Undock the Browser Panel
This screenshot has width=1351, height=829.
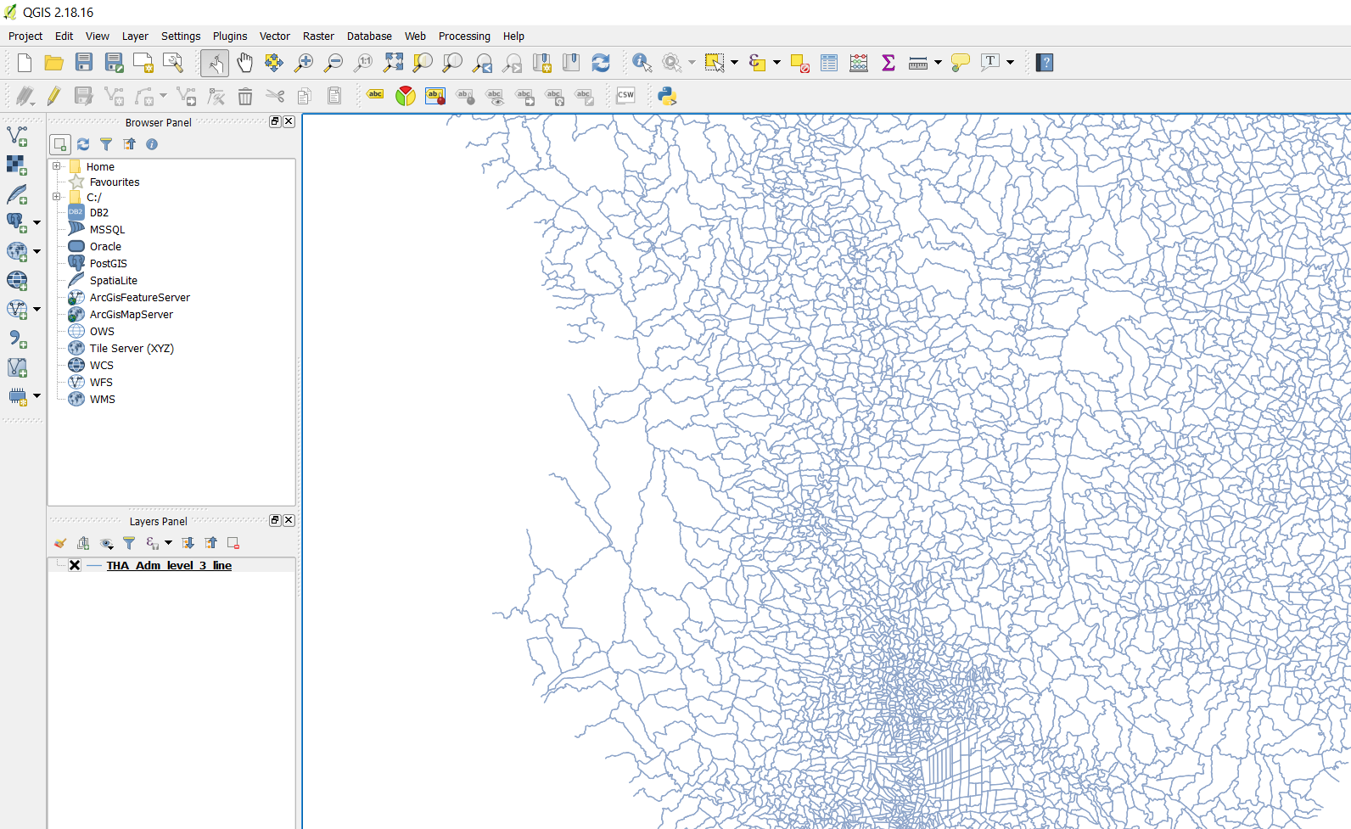(x=275, y=121)
